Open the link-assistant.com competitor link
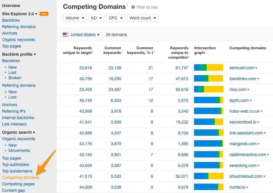This screenshot has width=273, height=193. (246, 133)
